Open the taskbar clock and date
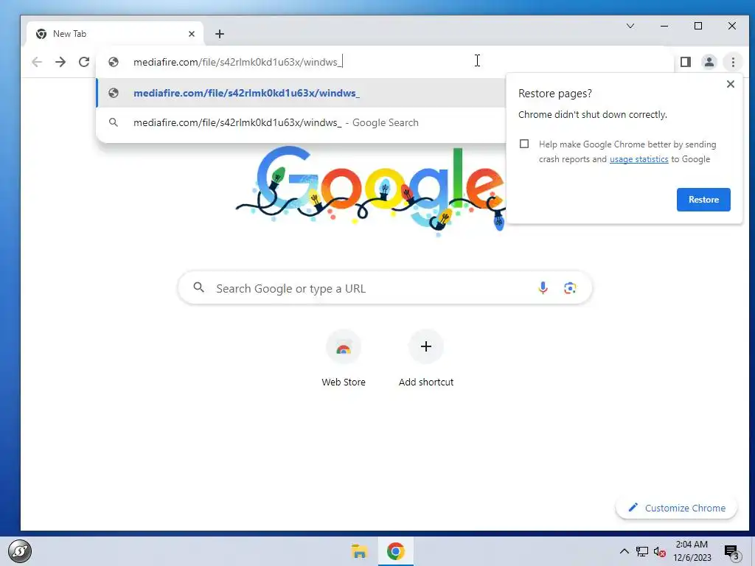Image resolution: width=755 pixels, height=566 pixels. (x=692, y=551)
